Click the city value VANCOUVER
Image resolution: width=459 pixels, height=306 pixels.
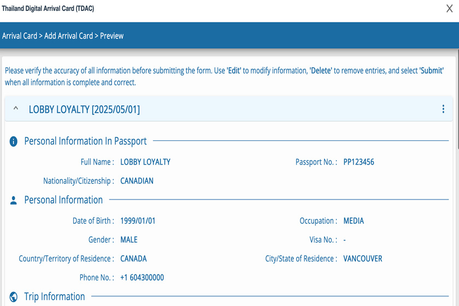pyautogui.click(x=363, y=258)
